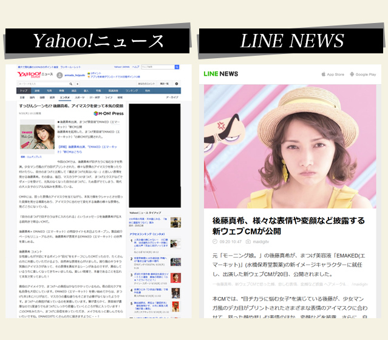Click thumbnail of ranking article number 4
Viewport: 388px width, 340px height.
tap(175, 293)
